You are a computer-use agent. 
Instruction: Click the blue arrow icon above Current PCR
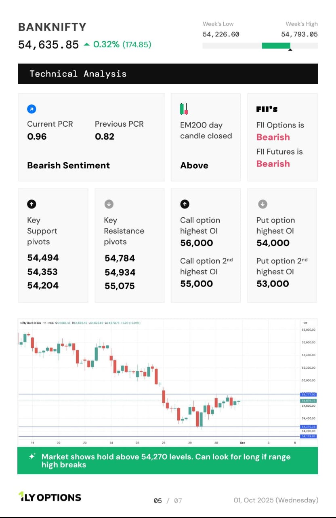tap(31, 109)
